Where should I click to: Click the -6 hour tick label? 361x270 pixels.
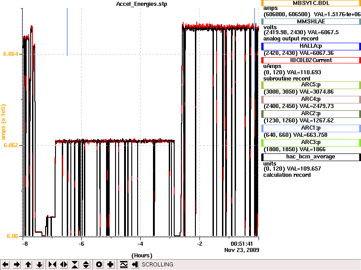click(81, 244)
